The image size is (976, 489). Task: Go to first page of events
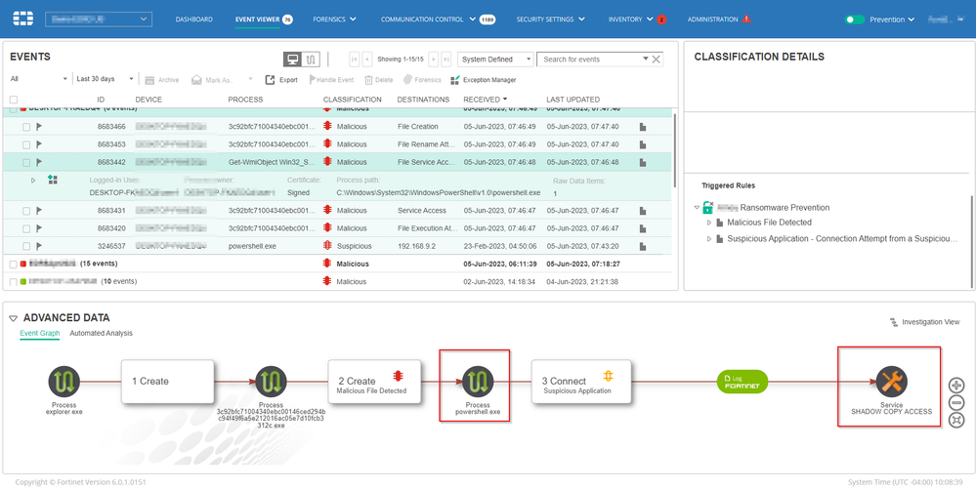[x=355, y=60]
